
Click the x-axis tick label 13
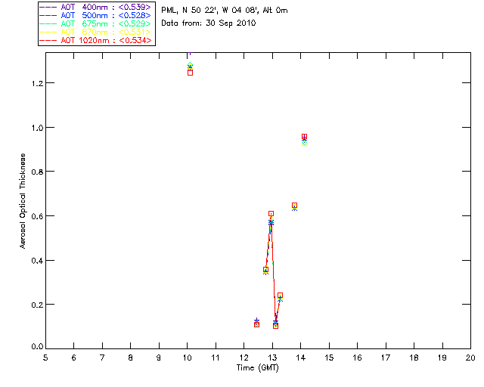pyautogui.click(x=272, y=358)
